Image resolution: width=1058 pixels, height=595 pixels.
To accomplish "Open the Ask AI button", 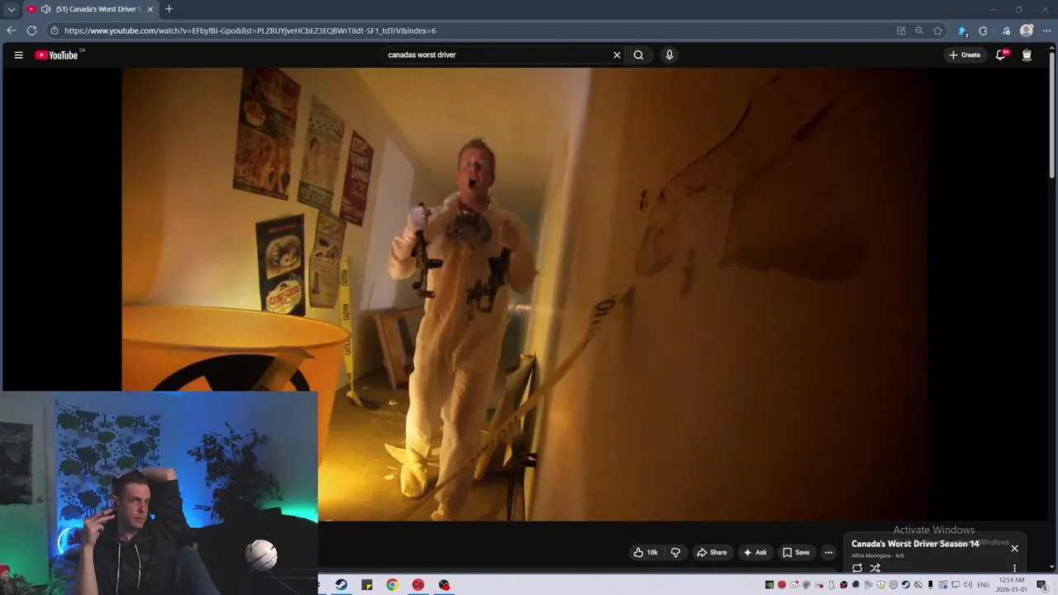I will pos(755,553).
